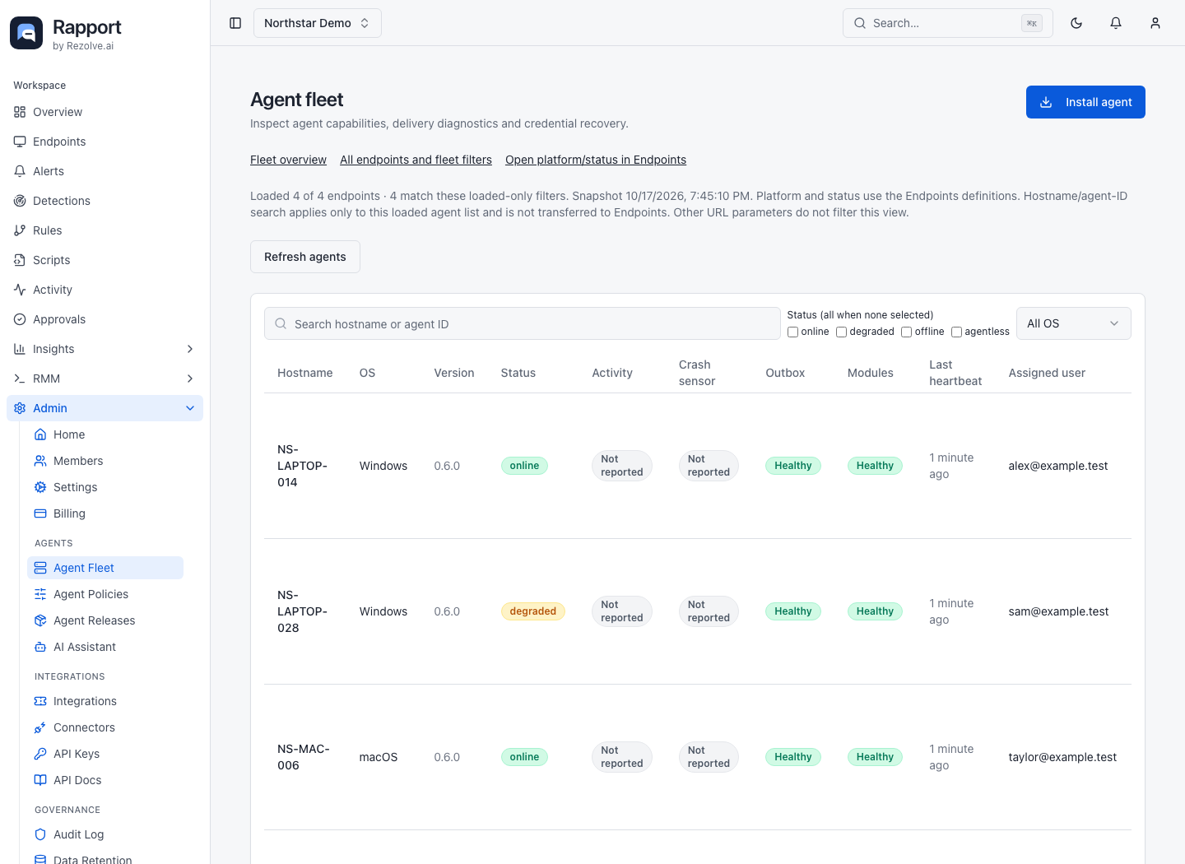Check the online status filter
This screenshot has height=864, width=1185.
pyautogui.click(x=792, y=332)
